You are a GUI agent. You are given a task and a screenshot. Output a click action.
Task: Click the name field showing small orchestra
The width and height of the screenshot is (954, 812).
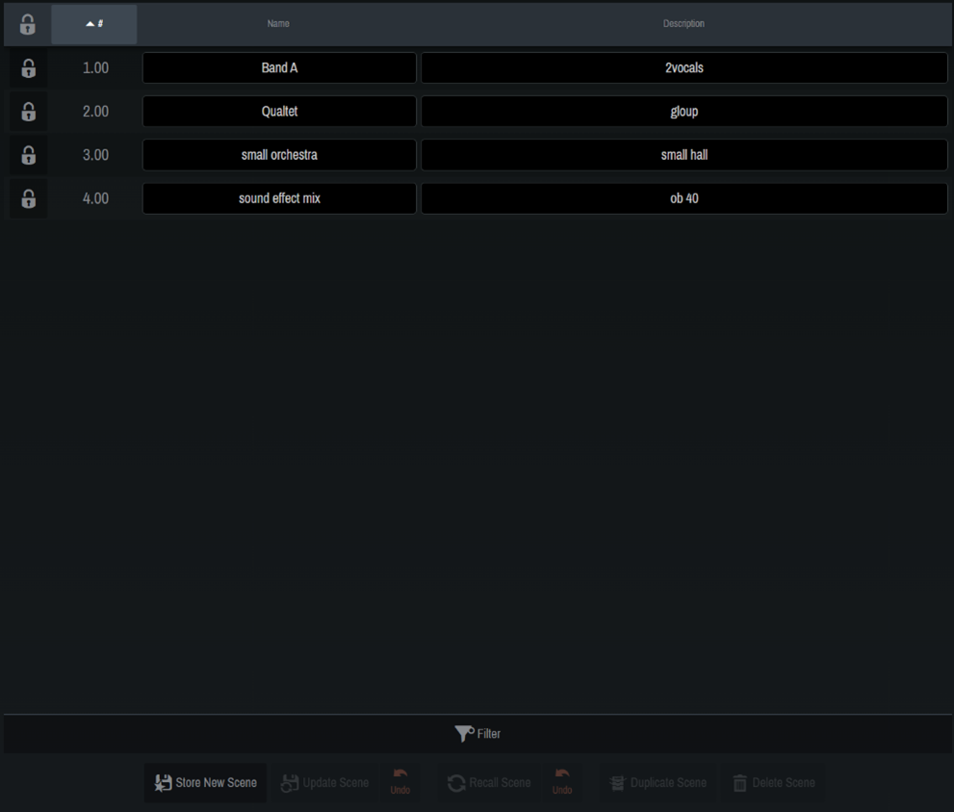(279, 154)
